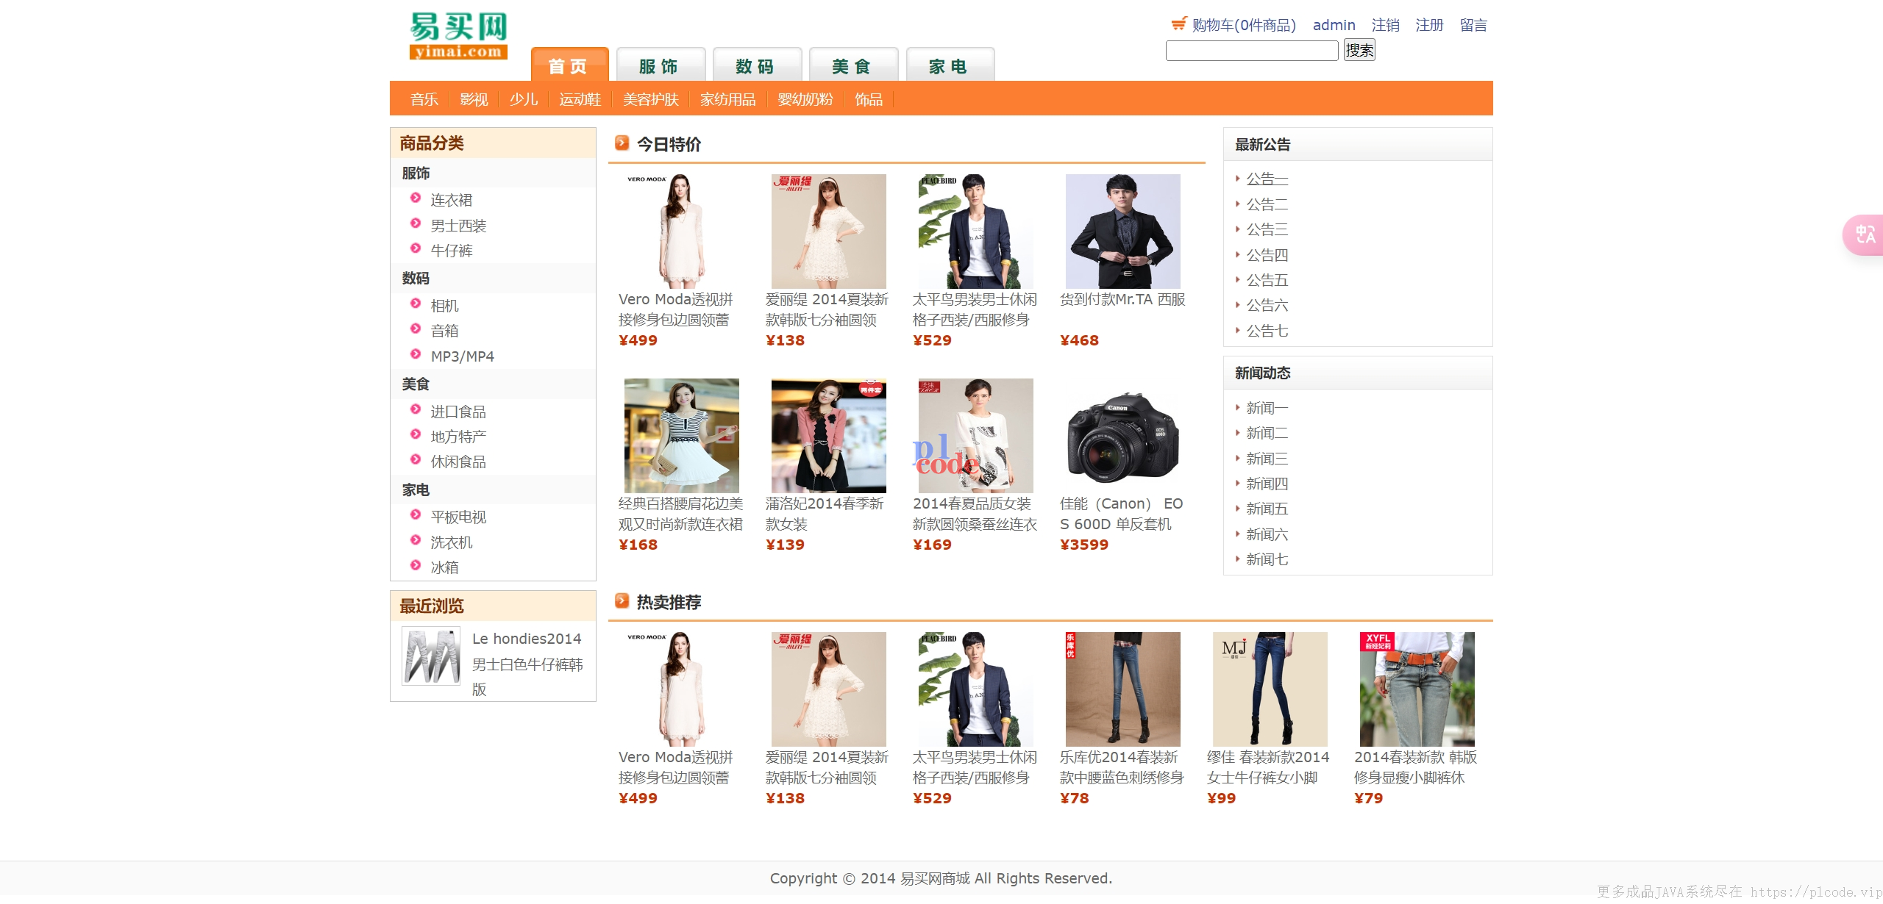Image resolution: width=1883 pixels, height=904 pixels.
Task: Select 婴幼奶粉 in the orange nav bar
Action: 805,99
